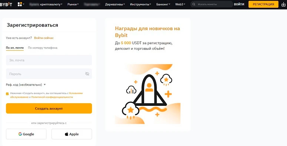Screen dimensions: 287x146
Task: Click the Уже есть аккаунт? text
Action: click(19, 38)
